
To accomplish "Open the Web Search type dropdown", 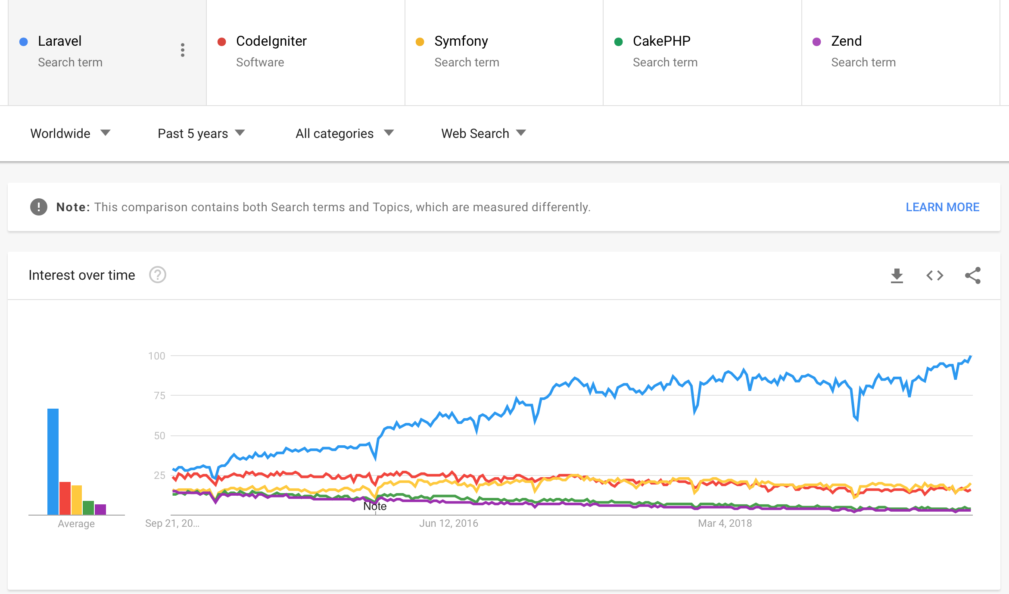I will [483, 133].
